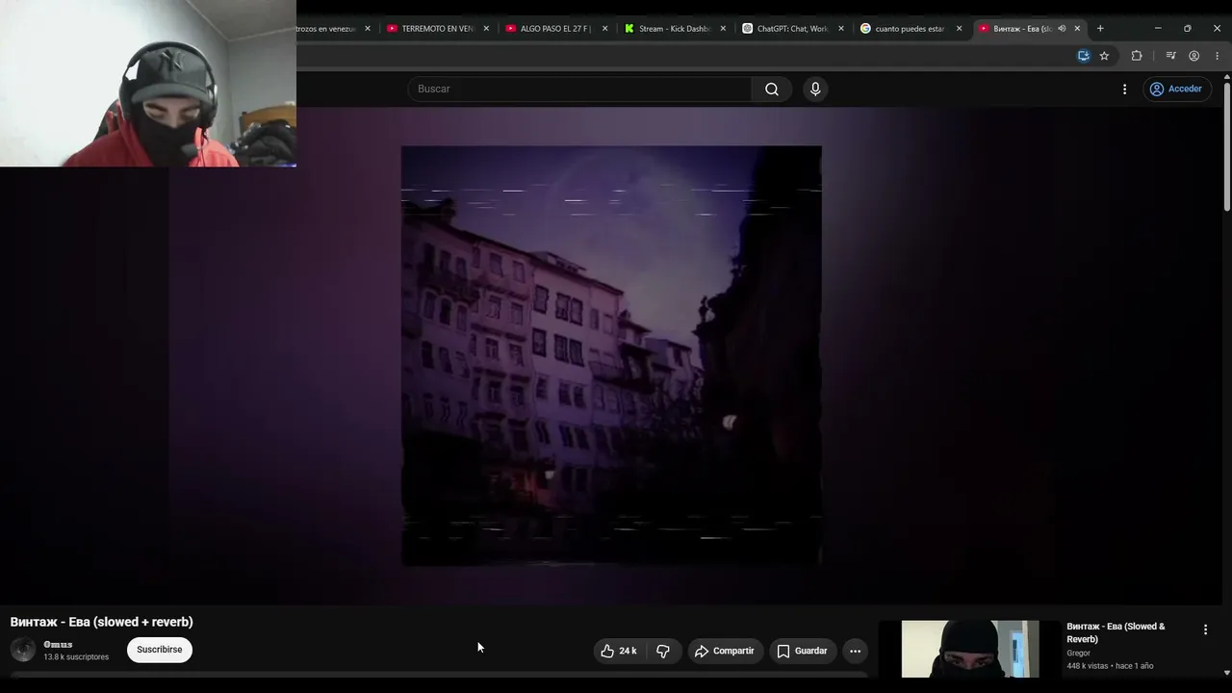The height and width of the screenshot is (693, 1232).
Task: Close the TERREMOTO EN VEN tab
Action: pyautogui.click(x=486, y=29)
